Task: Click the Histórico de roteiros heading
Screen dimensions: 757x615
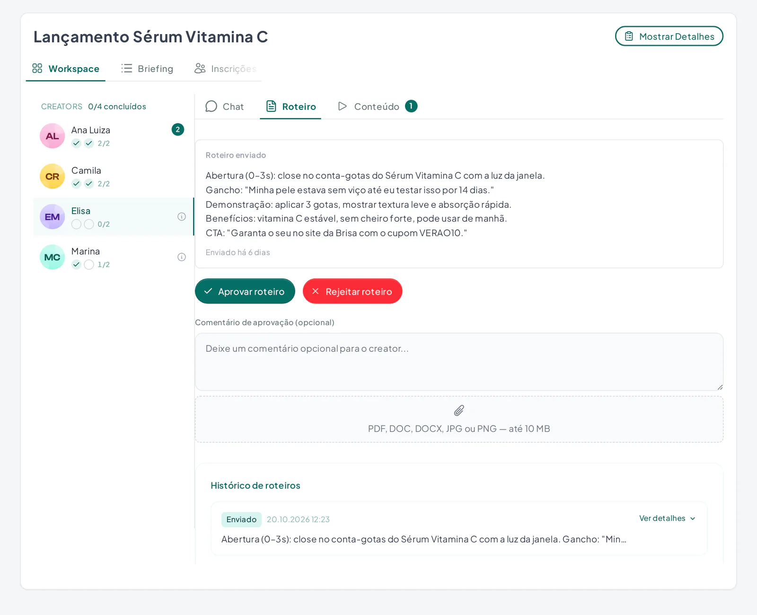Action: tap(255, 486)
